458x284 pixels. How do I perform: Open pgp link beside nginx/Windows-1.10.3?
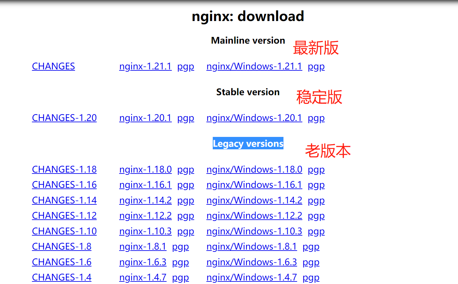(x=316, y=231)
